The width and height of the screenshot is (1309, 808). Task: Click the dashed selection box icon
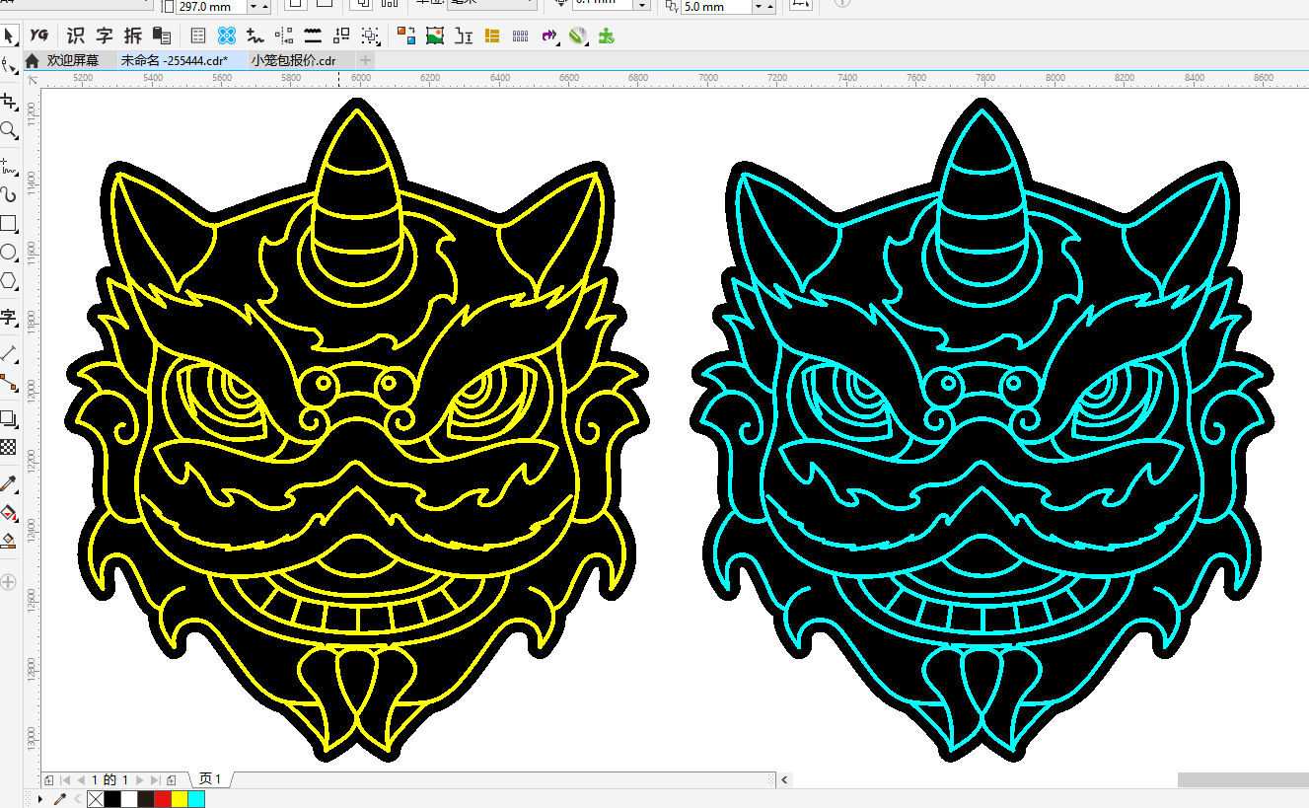[371, 36]
